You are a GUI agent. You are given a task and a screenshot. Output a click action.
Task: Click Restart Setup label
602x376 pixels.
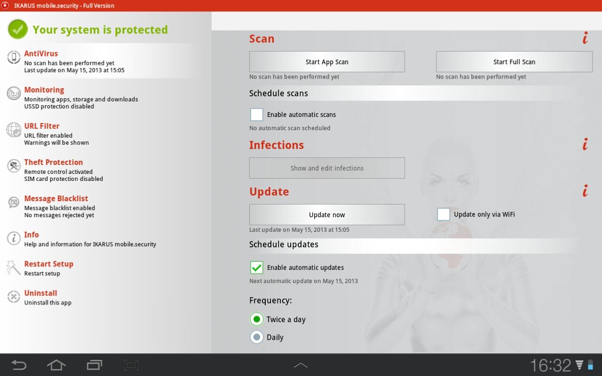(49, 264)
